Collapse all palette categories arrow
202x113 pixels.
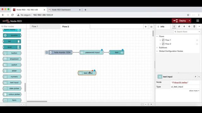point(21,104)
